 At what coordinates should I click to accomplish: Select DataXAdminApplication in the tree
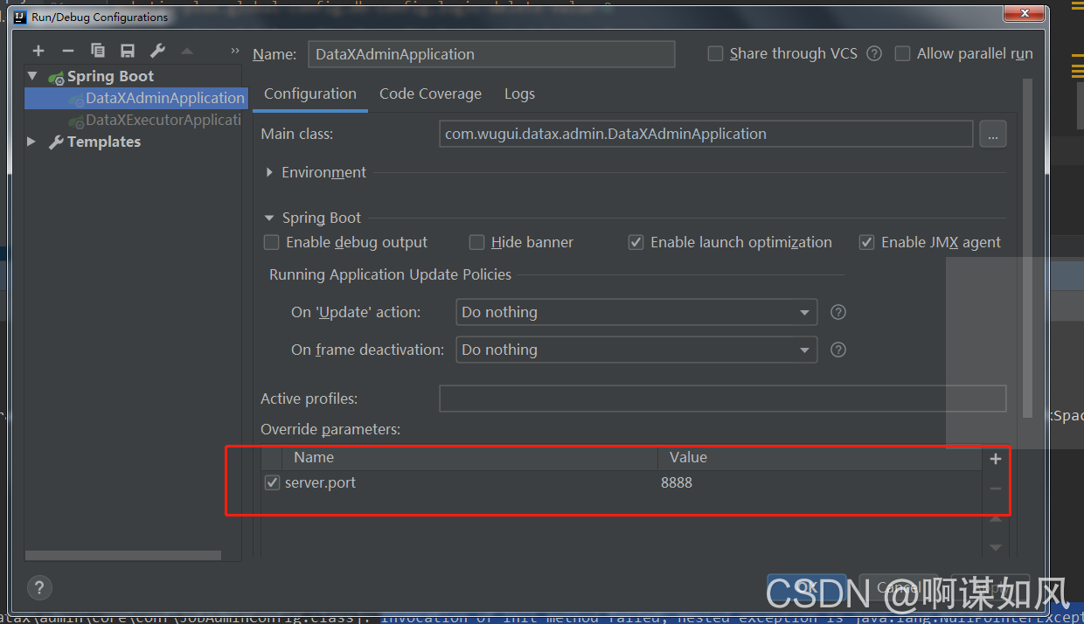click(164, 98)
